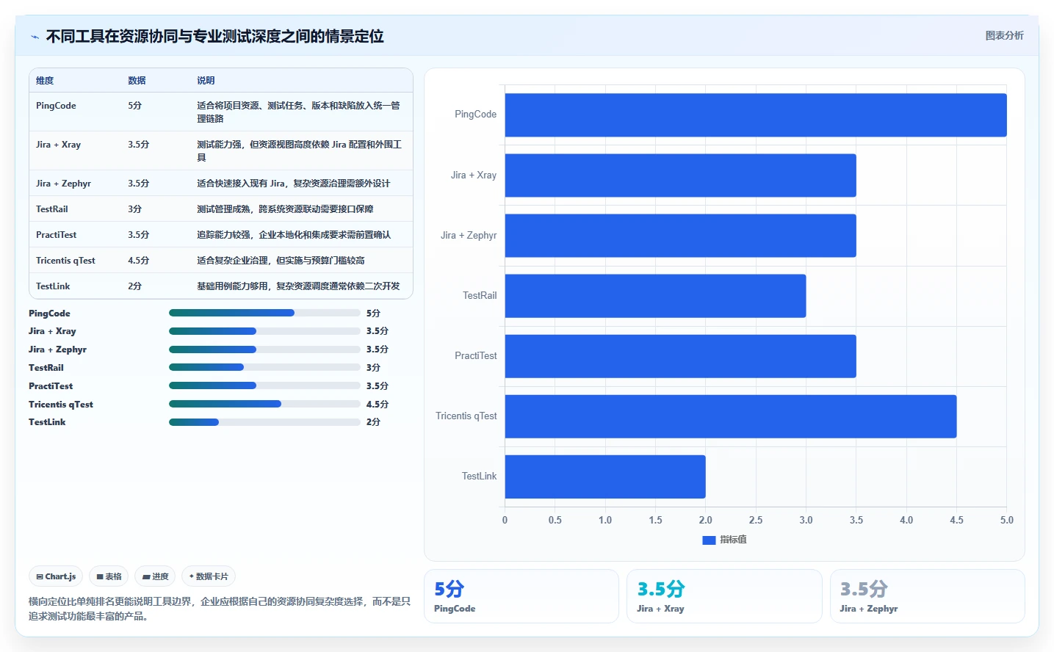Click the 图表分析 label in the header
1054x652 pixels.
(x=1004, y=35)
